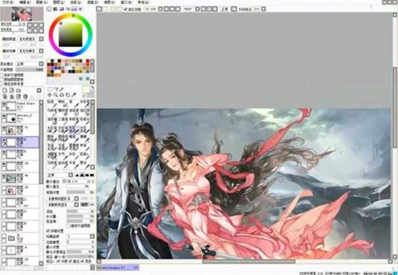
Task: Select the move layer tool
Action: [50, 95]
